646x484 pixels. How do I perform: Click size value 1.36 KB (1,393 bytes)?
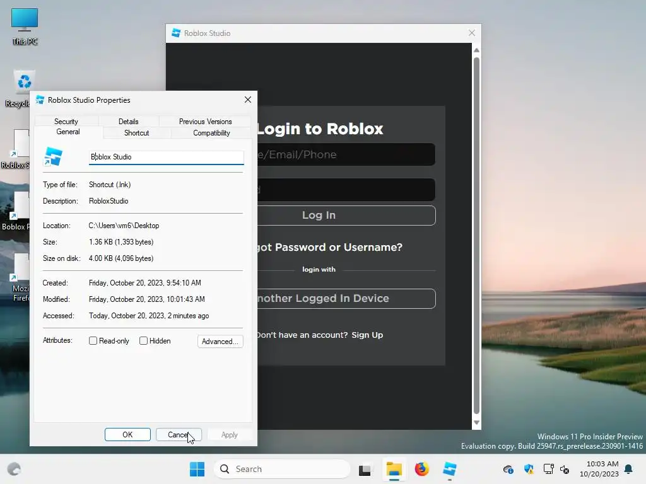(x=121, y=242)
